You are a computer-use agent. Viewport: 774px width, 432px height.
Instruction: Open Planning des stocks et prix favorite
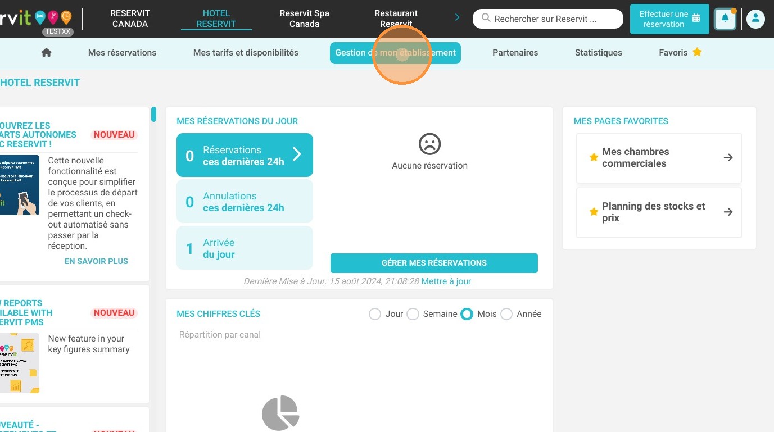[659, 212]
